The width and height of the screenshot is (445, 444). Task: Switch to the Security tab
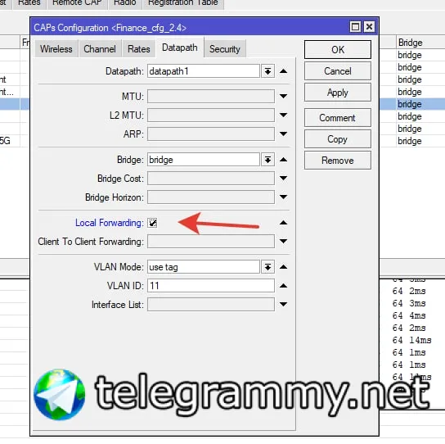pos(225,49)
